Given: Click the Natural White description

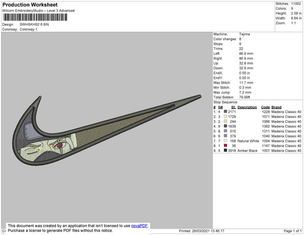Looking at the screenshot, I should pyautogui.click(x=248, y=141).
